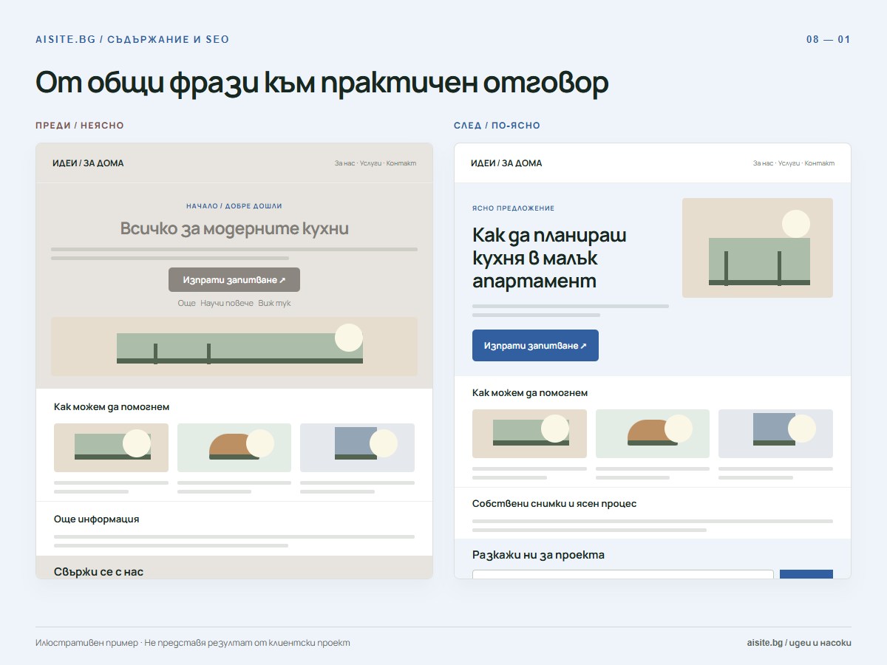Open "За нас" in the Преди mockup navigation
Image resolution: width=887 pixels, height=665 pixels.
[x=344, y=163]
